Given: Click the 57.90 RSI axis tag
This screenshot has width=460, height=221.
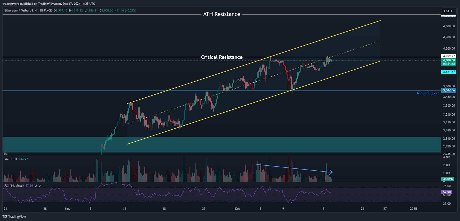Looking at the screenshot, I should pos(447,192).
